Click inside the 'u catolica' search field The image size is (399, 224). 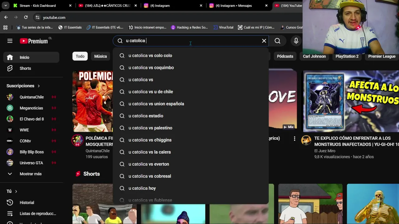click(x=190, y=41)
